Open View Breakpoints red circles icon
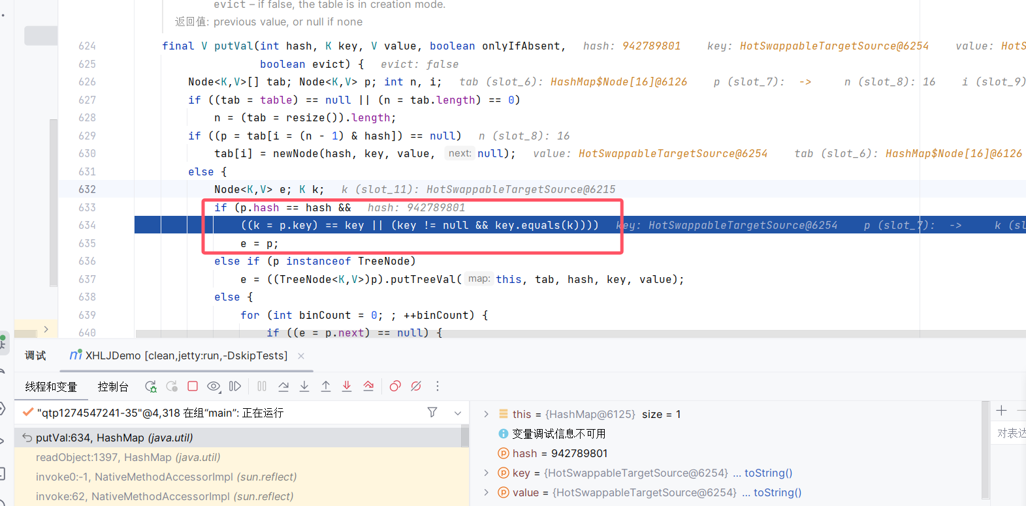The width and height of the screenshot is (1026, 506). (x=395, y=386)
